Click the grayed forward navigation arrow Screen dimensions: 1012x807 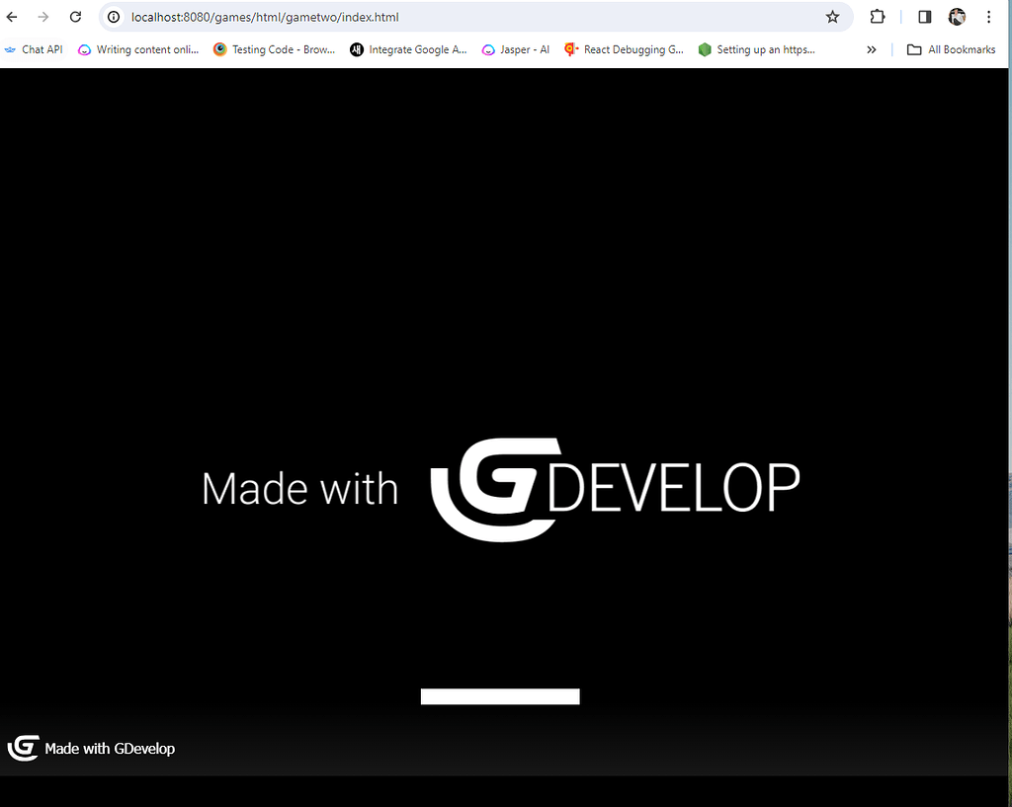[x=43, y=17]
